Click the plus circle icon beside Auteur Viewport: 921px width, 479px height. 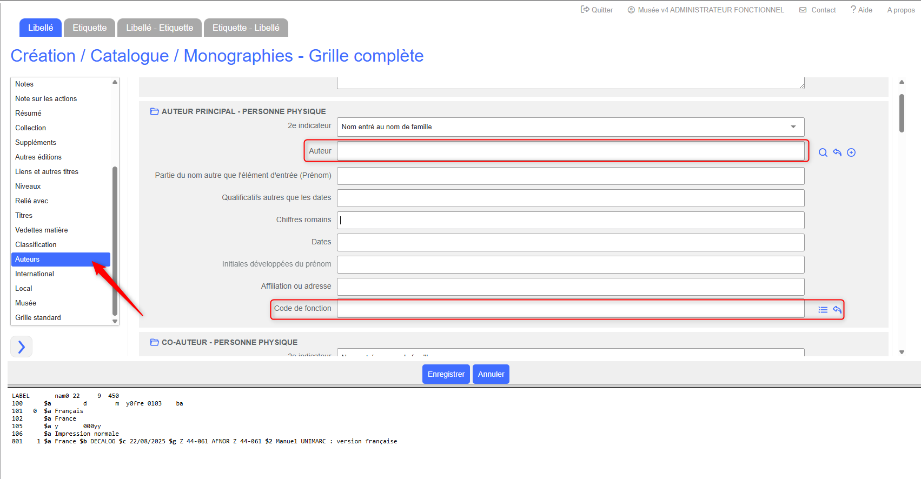(x=851, y=152)
